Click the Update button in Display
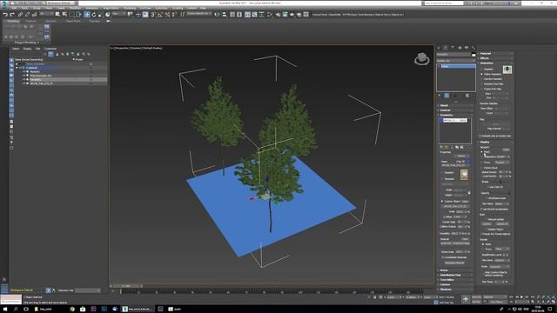Screen dimensions: 557x313 pos(487,224)
